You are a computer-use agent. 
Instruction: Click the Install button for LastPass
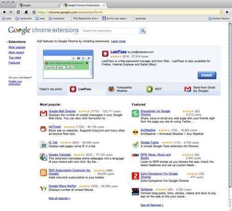tap(207, 75)
